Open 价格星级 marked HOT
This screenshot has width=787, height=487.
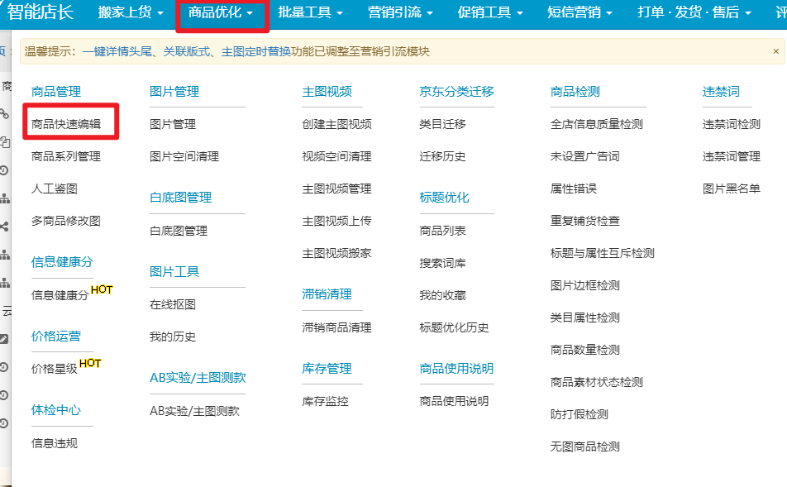coord(54,369)
